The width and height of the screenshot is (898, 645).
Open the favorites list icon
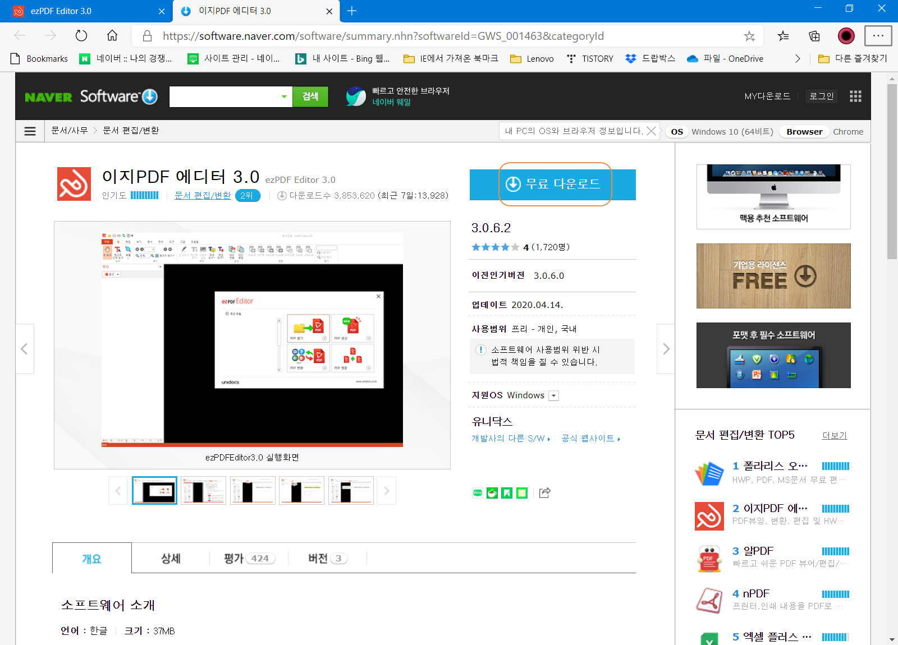[x=784, y=36]
